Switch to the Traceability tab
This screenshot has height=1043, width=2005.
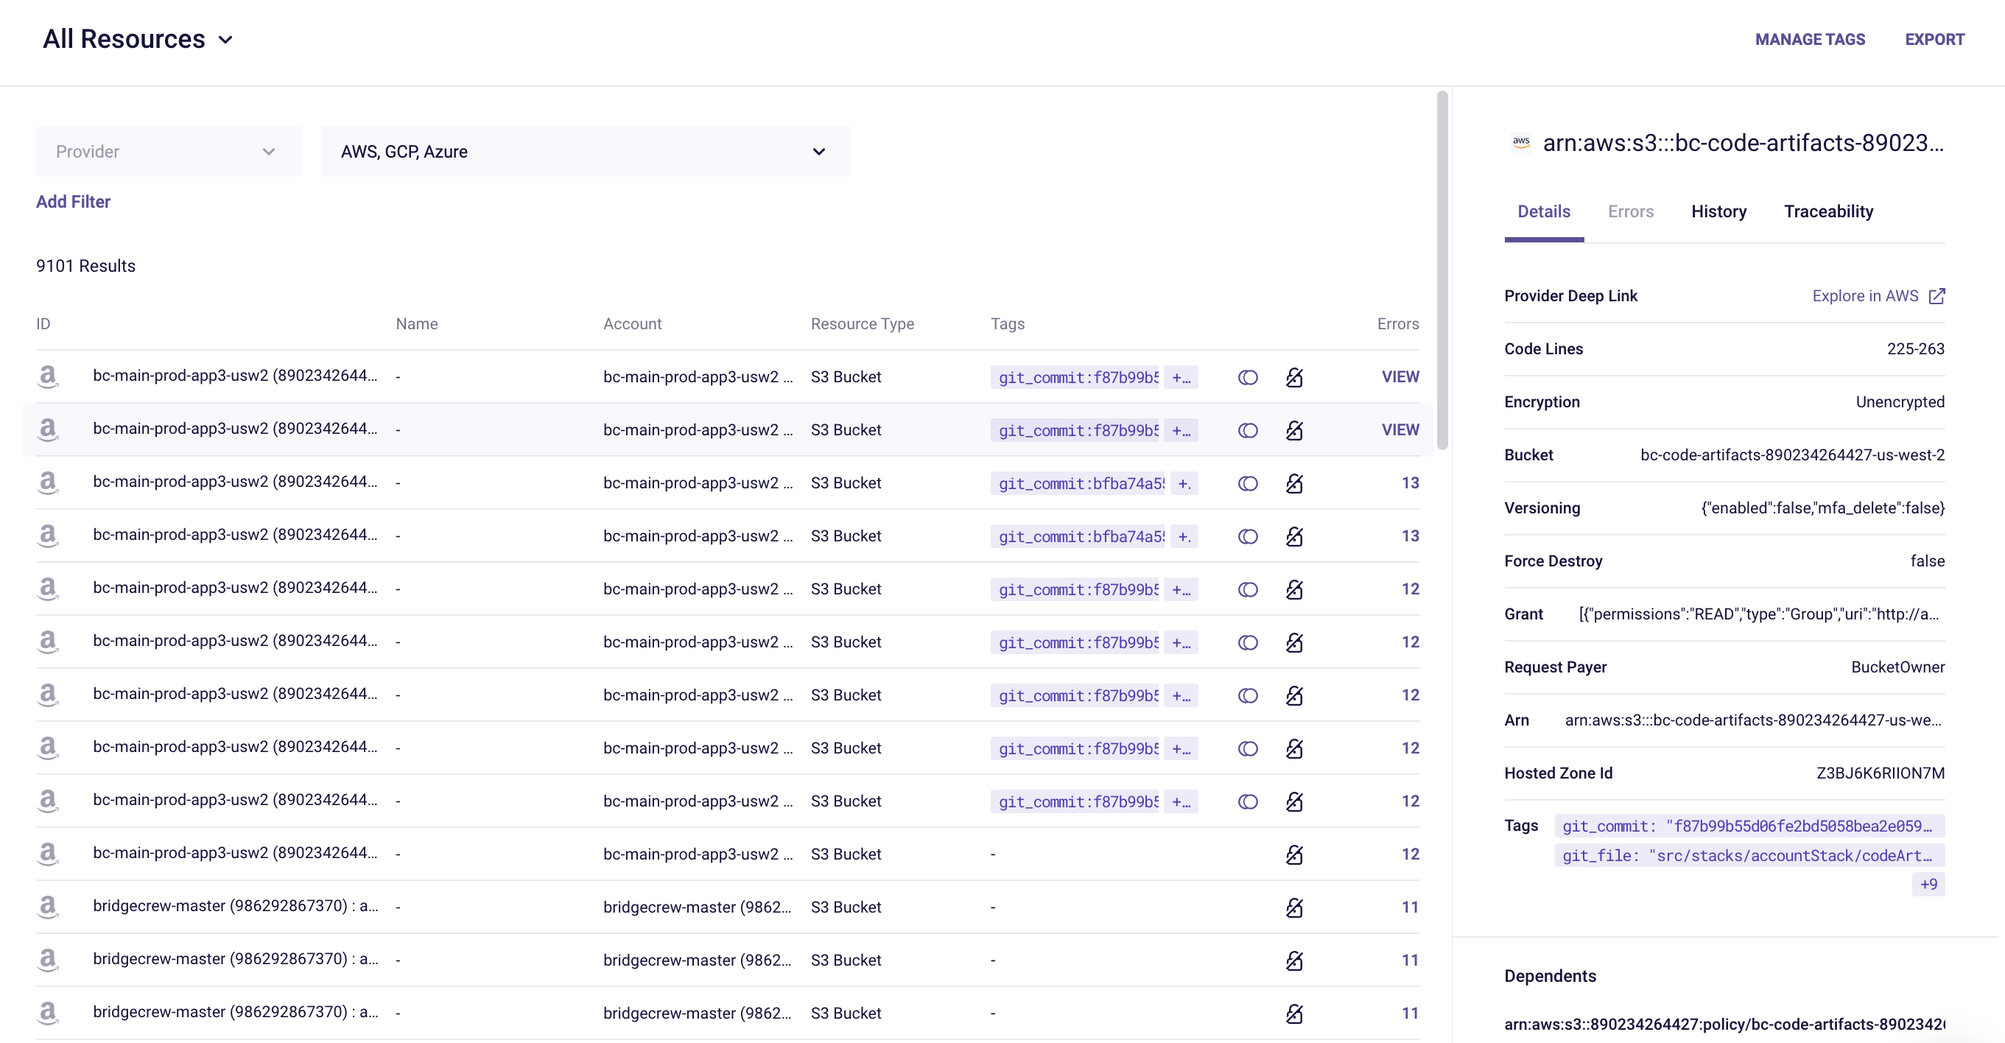1827,211
